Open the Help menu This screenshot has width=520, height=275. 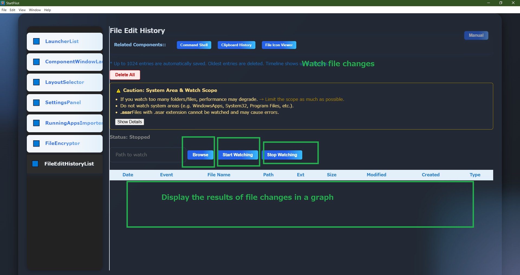tap(47, 10)
